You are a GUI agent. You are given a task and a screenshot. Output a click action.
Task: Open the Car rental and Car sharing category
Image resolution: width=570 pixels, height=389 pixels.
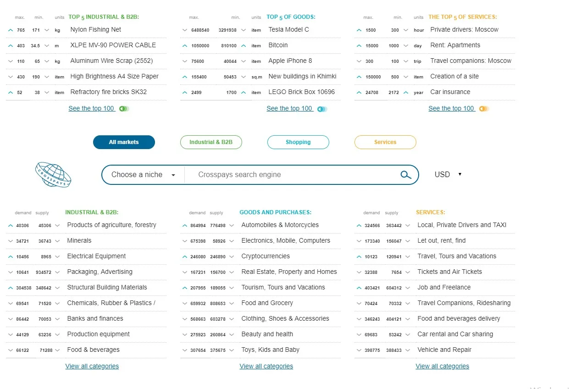coord(455,334)
